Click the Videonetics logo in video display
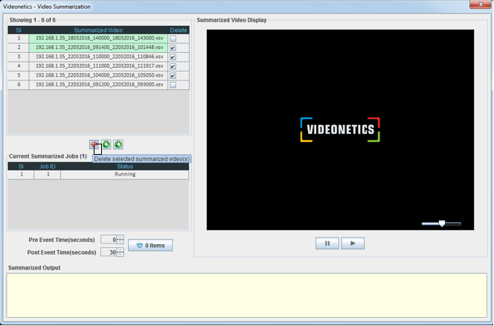This screenshot has width=494, height=326. click(x=340, y=130)
